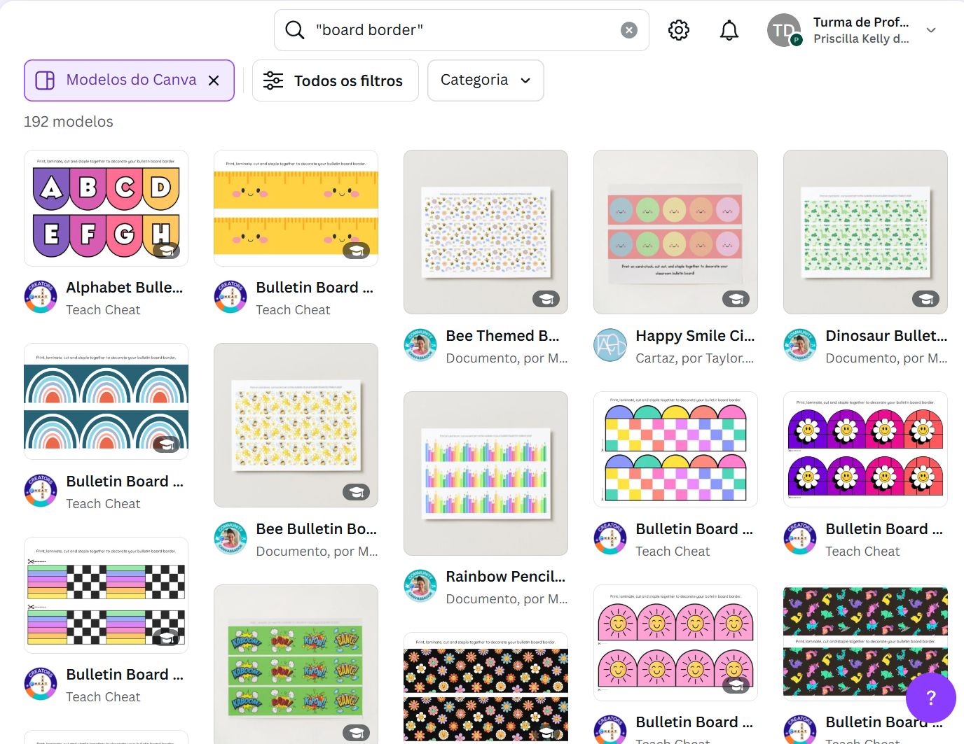Click the creator avatar beside Rainbow Pencil
The height and width of the screenshot is (744, 964).
tap(420, 586)
